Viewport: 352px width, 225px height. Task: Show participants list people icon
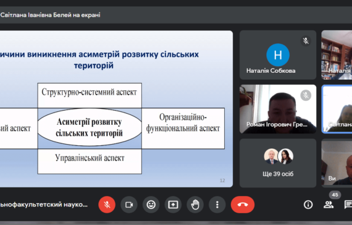tap(329, 205)
